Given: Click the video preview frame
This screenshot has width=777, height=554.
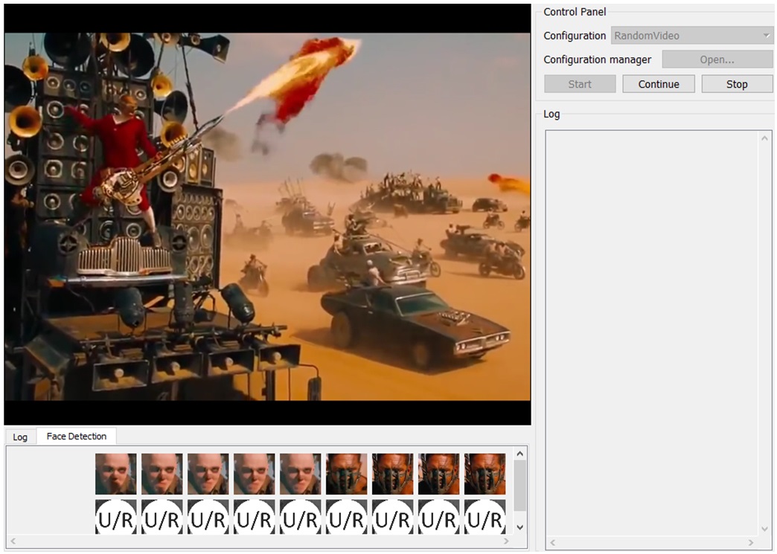Looking at the screenshot, I should pyautogui.click(x=268, y=214).
